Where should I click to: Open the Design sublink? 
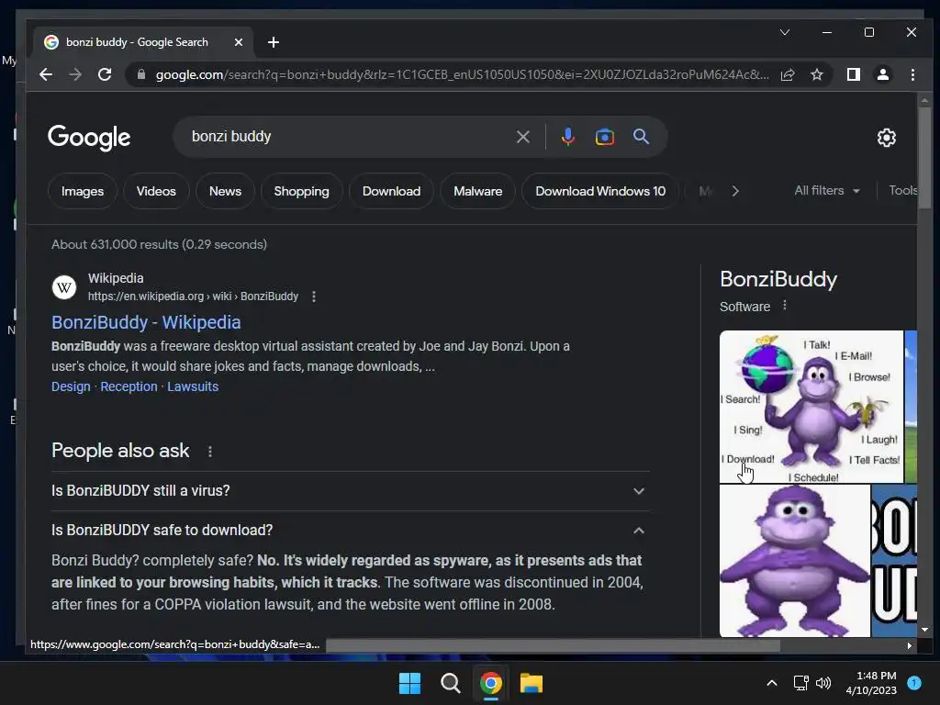point(71,386)
